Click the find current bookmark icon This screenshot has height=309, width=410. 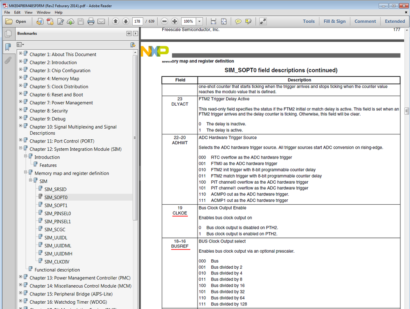[133, 45]
